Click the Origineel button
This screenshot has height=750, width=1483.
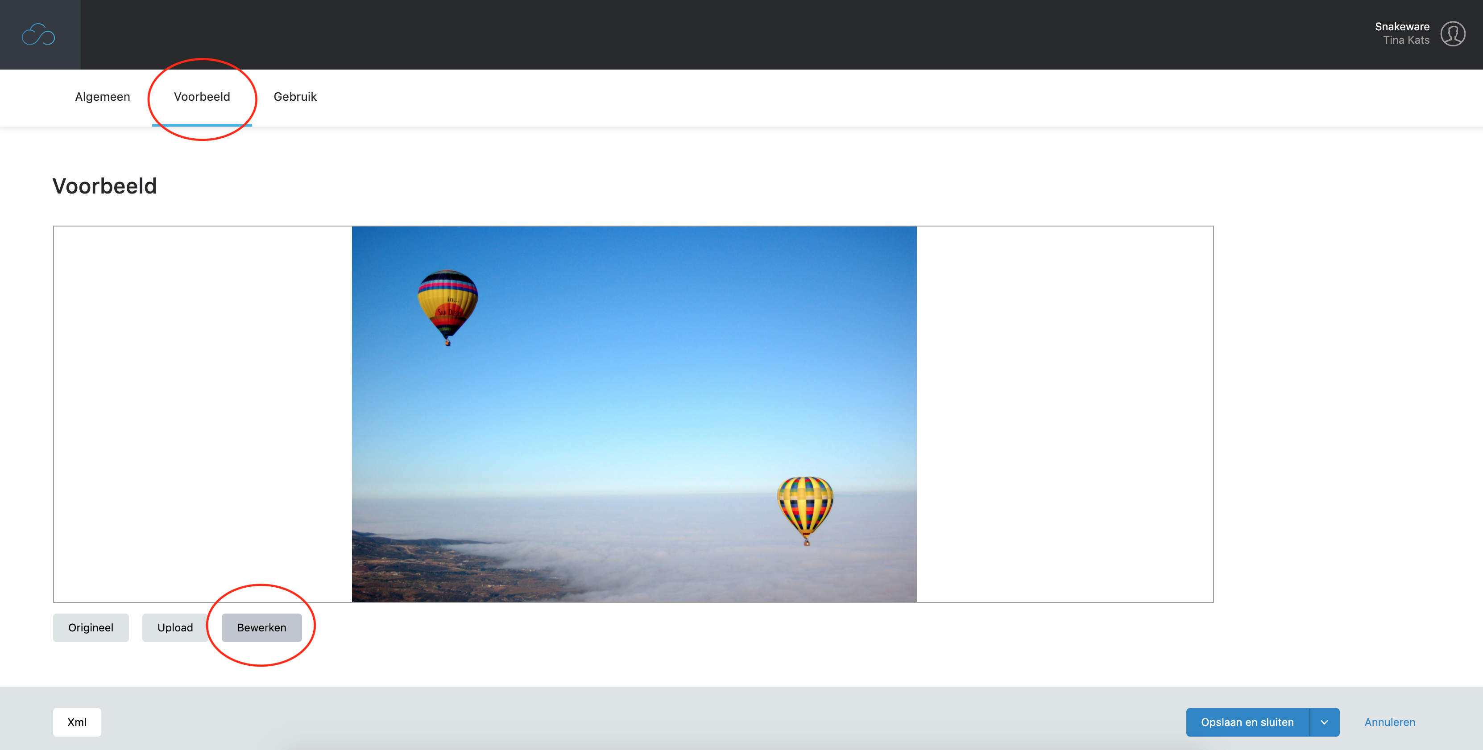coord(91,627)
